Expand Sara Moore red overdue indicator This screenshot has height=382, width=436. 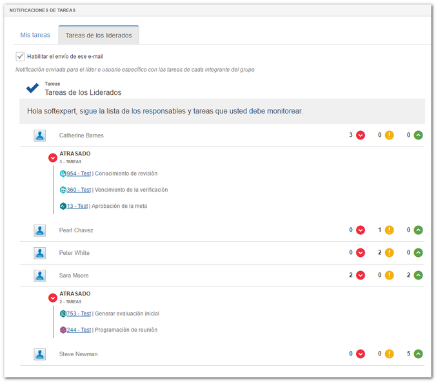point(361,275)
